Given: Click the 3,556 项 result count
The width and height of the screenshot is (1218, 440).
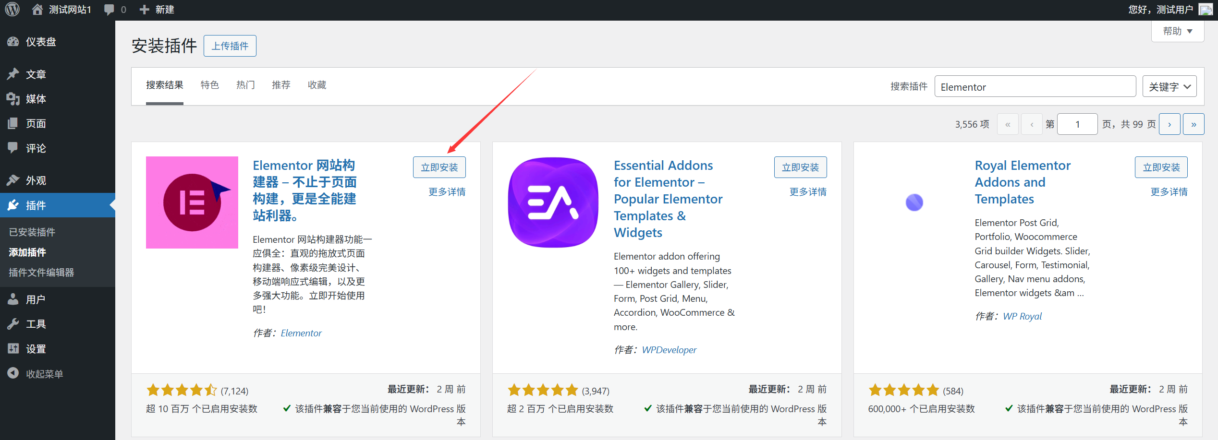Looking at the screenshot, I should (972, 124).
